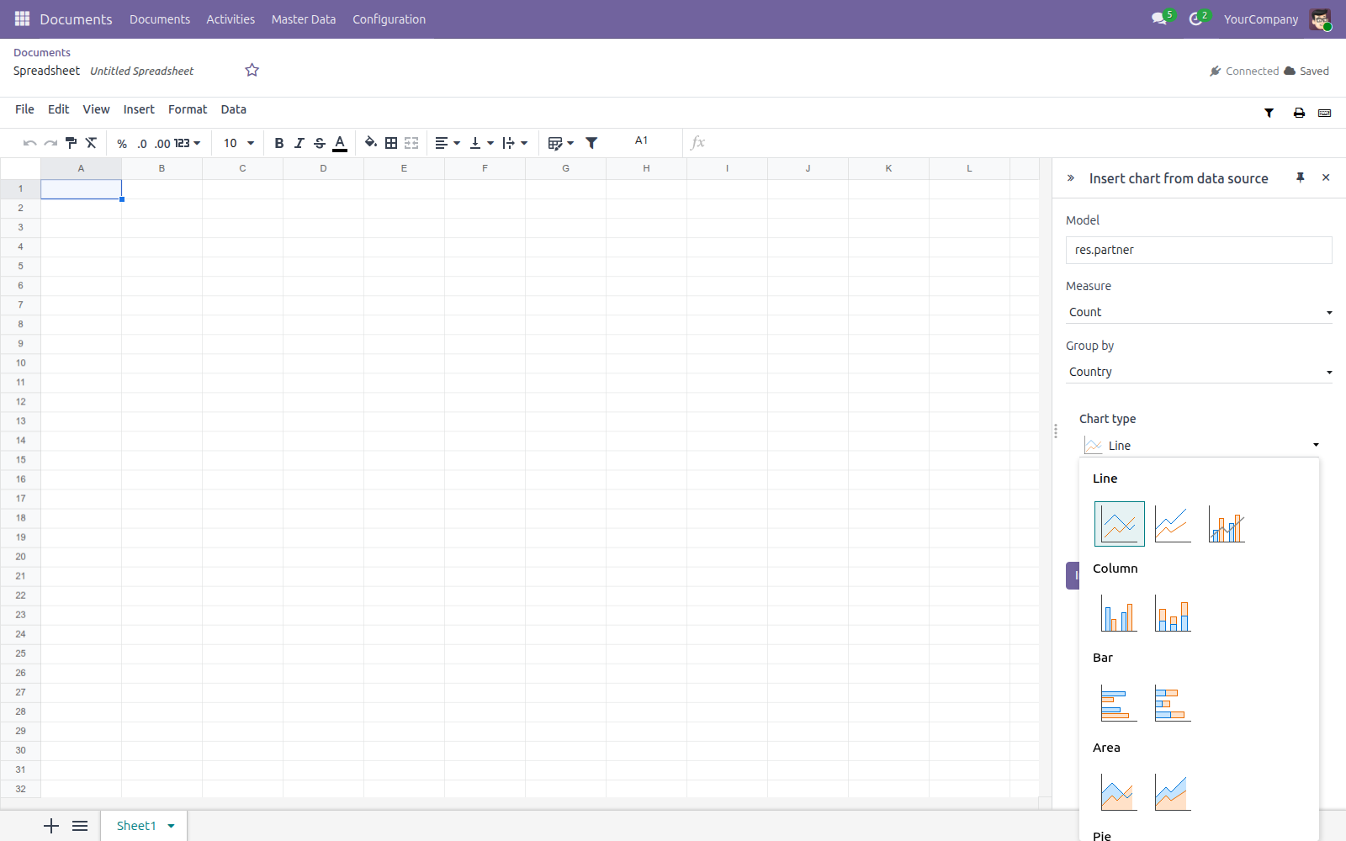Toggle italic formatting
The width and height of the screenshot is (1346, 841).
coord(299,143)
